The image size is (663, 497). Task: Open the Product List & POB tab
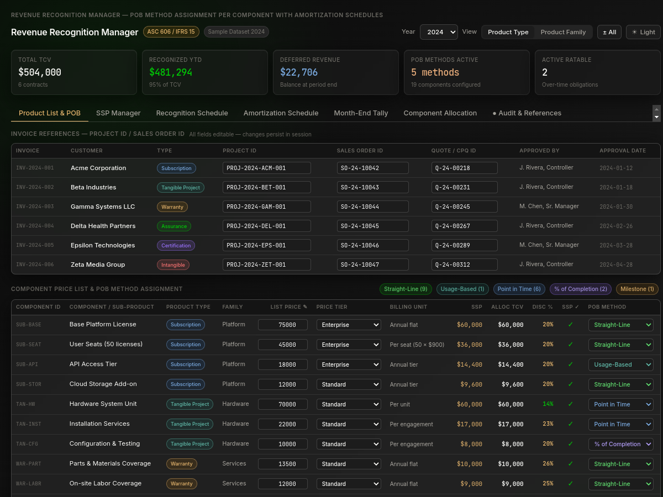click(50, 113)
